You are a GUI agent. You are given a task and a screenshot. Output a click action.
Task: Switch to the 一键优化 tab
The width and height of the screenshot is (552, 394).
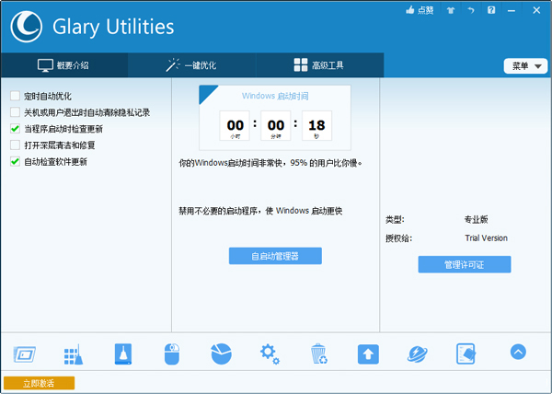(192, 65)
